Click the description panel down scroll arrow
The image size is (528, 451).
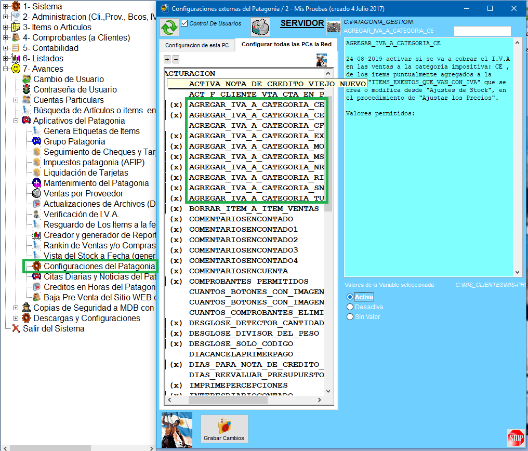(517, 272)
